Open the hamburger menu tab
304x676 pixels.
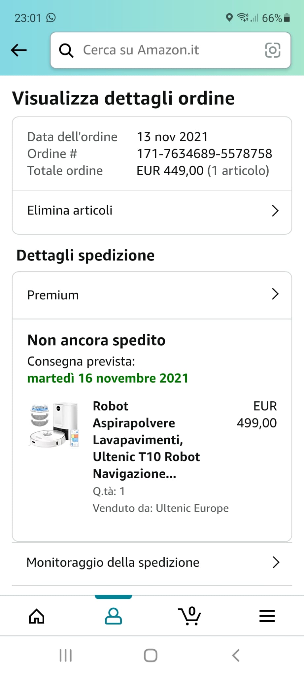[x=267, y=616]
